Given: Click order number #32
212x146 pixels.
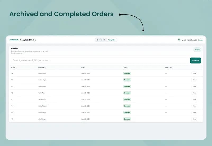Looking at the screenshot, I should click(x=12, y=93).
